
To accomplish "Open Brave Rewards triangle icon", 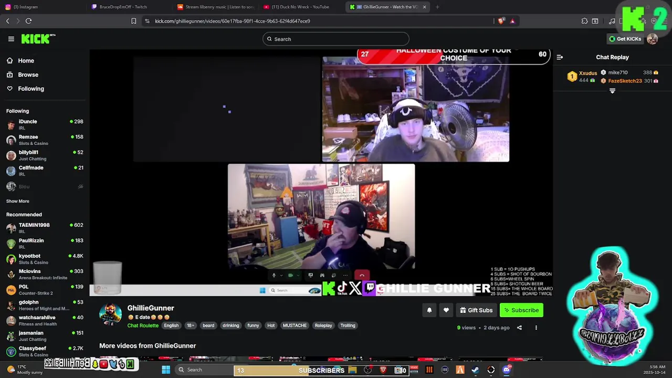I will tap(512, 21).
